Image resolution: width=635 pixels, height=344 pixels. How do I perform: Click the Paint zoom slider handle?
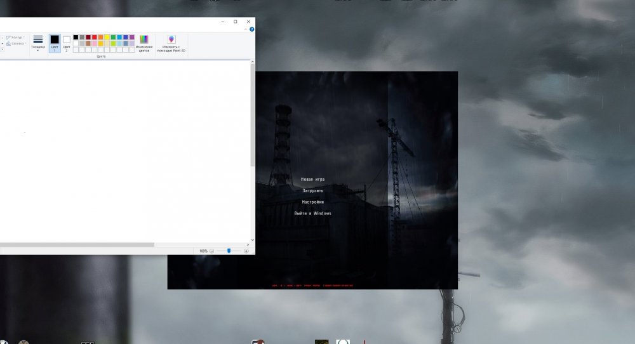pyautogui.click(x=229, y=251)
